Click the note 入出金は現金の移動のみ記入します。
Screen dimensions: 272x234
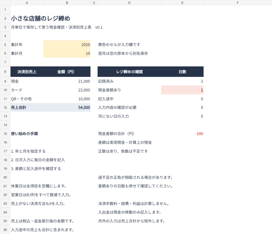pos(130,212)
